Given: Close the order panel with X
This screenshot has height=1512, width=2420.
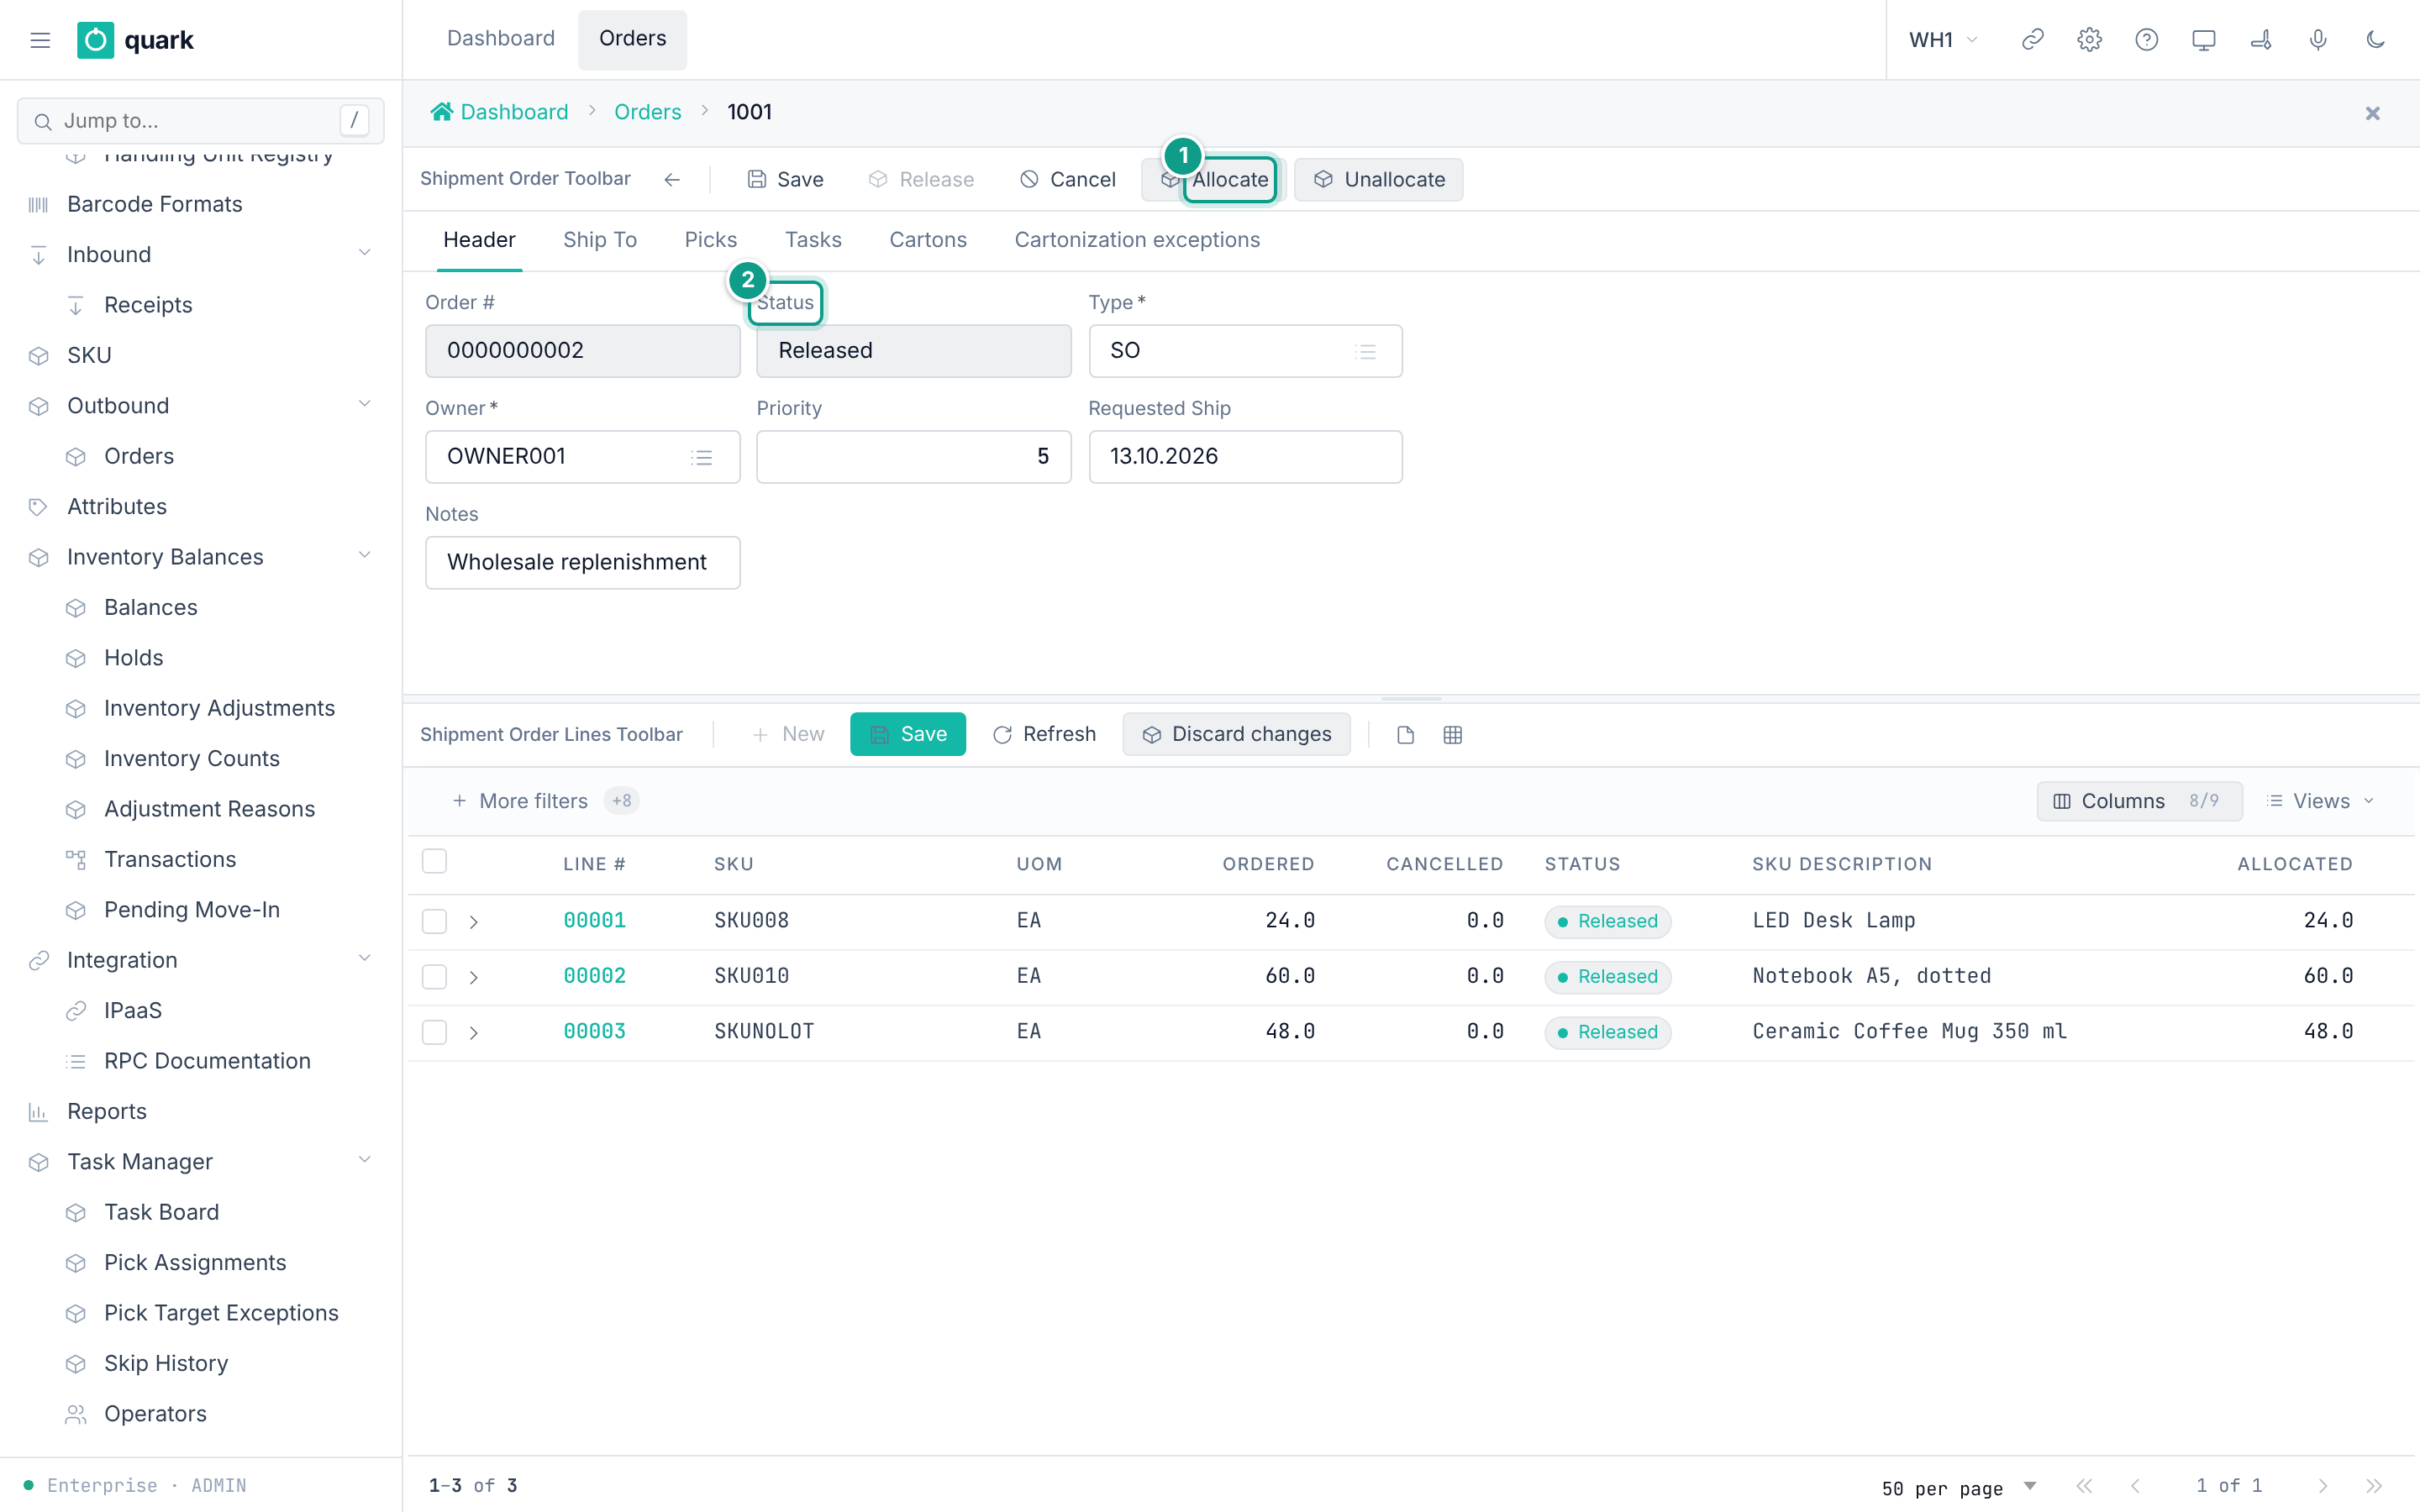Looking at the screenshot, I should pyautogui.click(x=2372, y=113).
